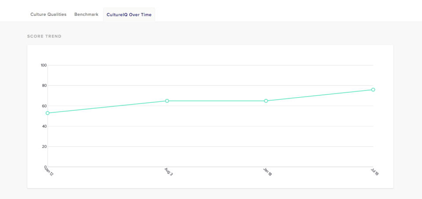Click the Jan 12 x-axis label
Viewport: 422px width, 199px height.
[x=48, y=170]
